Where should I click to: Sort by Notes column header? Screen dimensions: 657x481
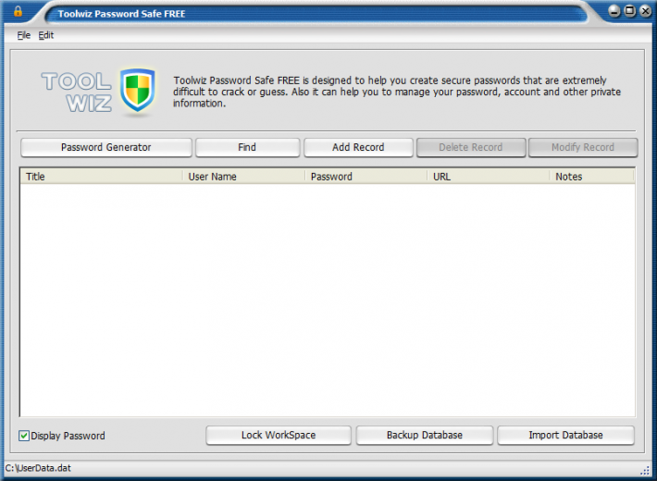tap(591, 177)
